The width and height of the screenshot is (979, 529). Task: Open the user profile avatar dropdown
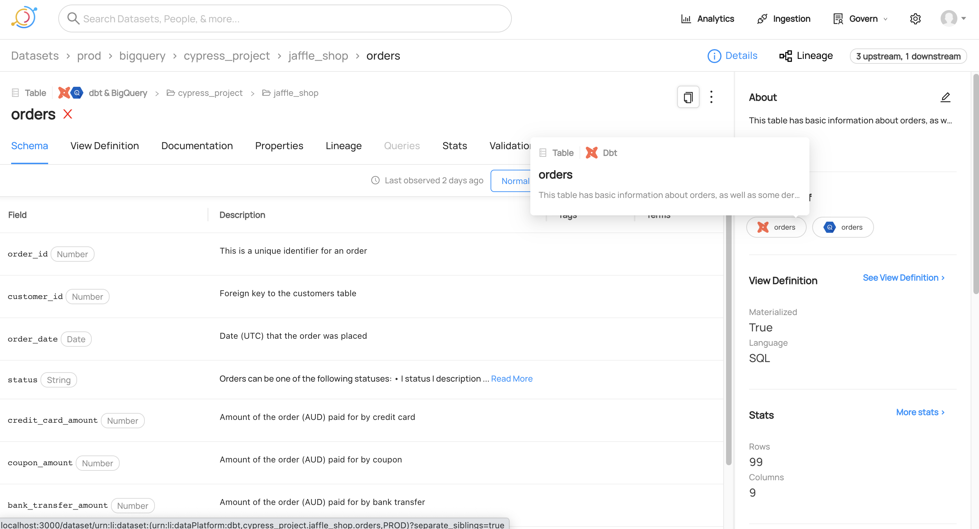[953, 18]
